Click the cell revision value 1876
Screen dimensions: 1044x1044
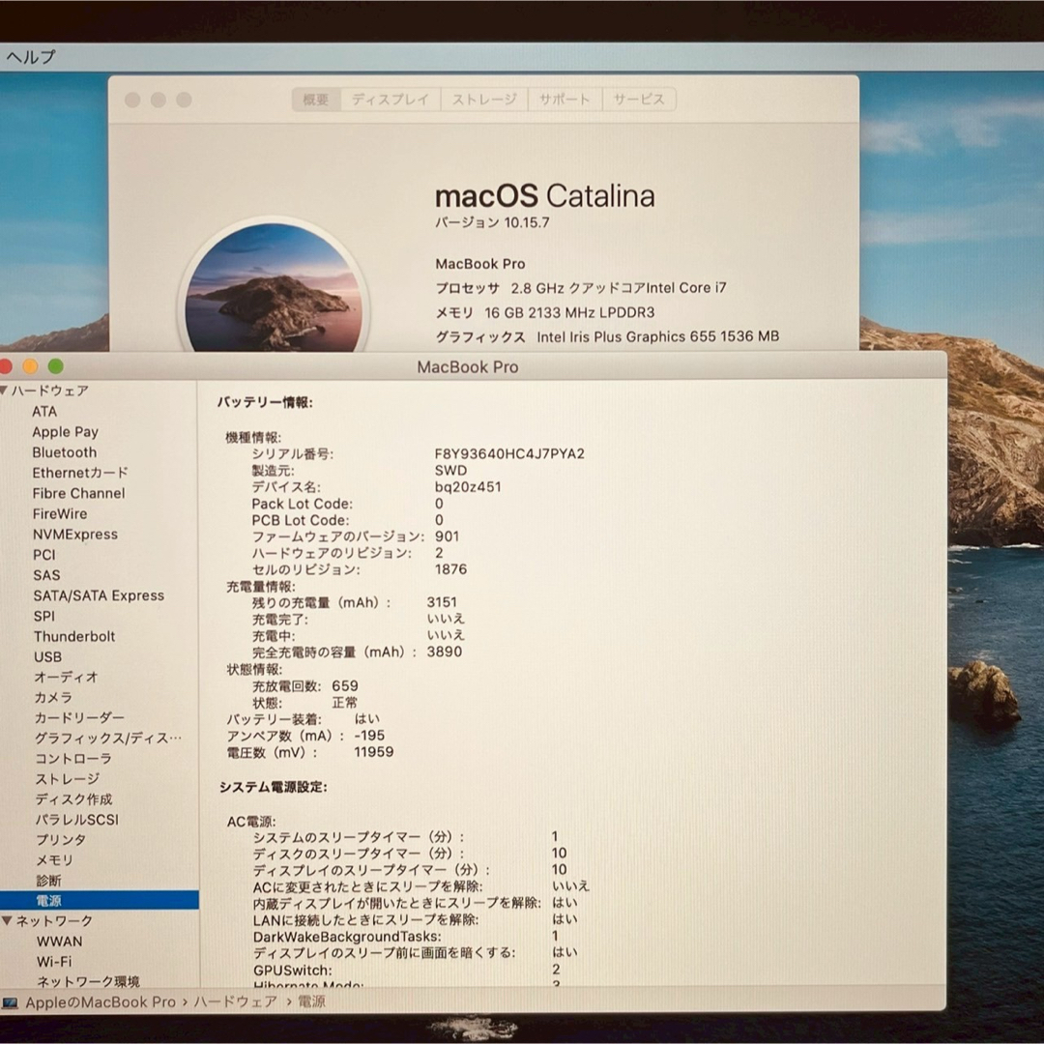[450, 569]
